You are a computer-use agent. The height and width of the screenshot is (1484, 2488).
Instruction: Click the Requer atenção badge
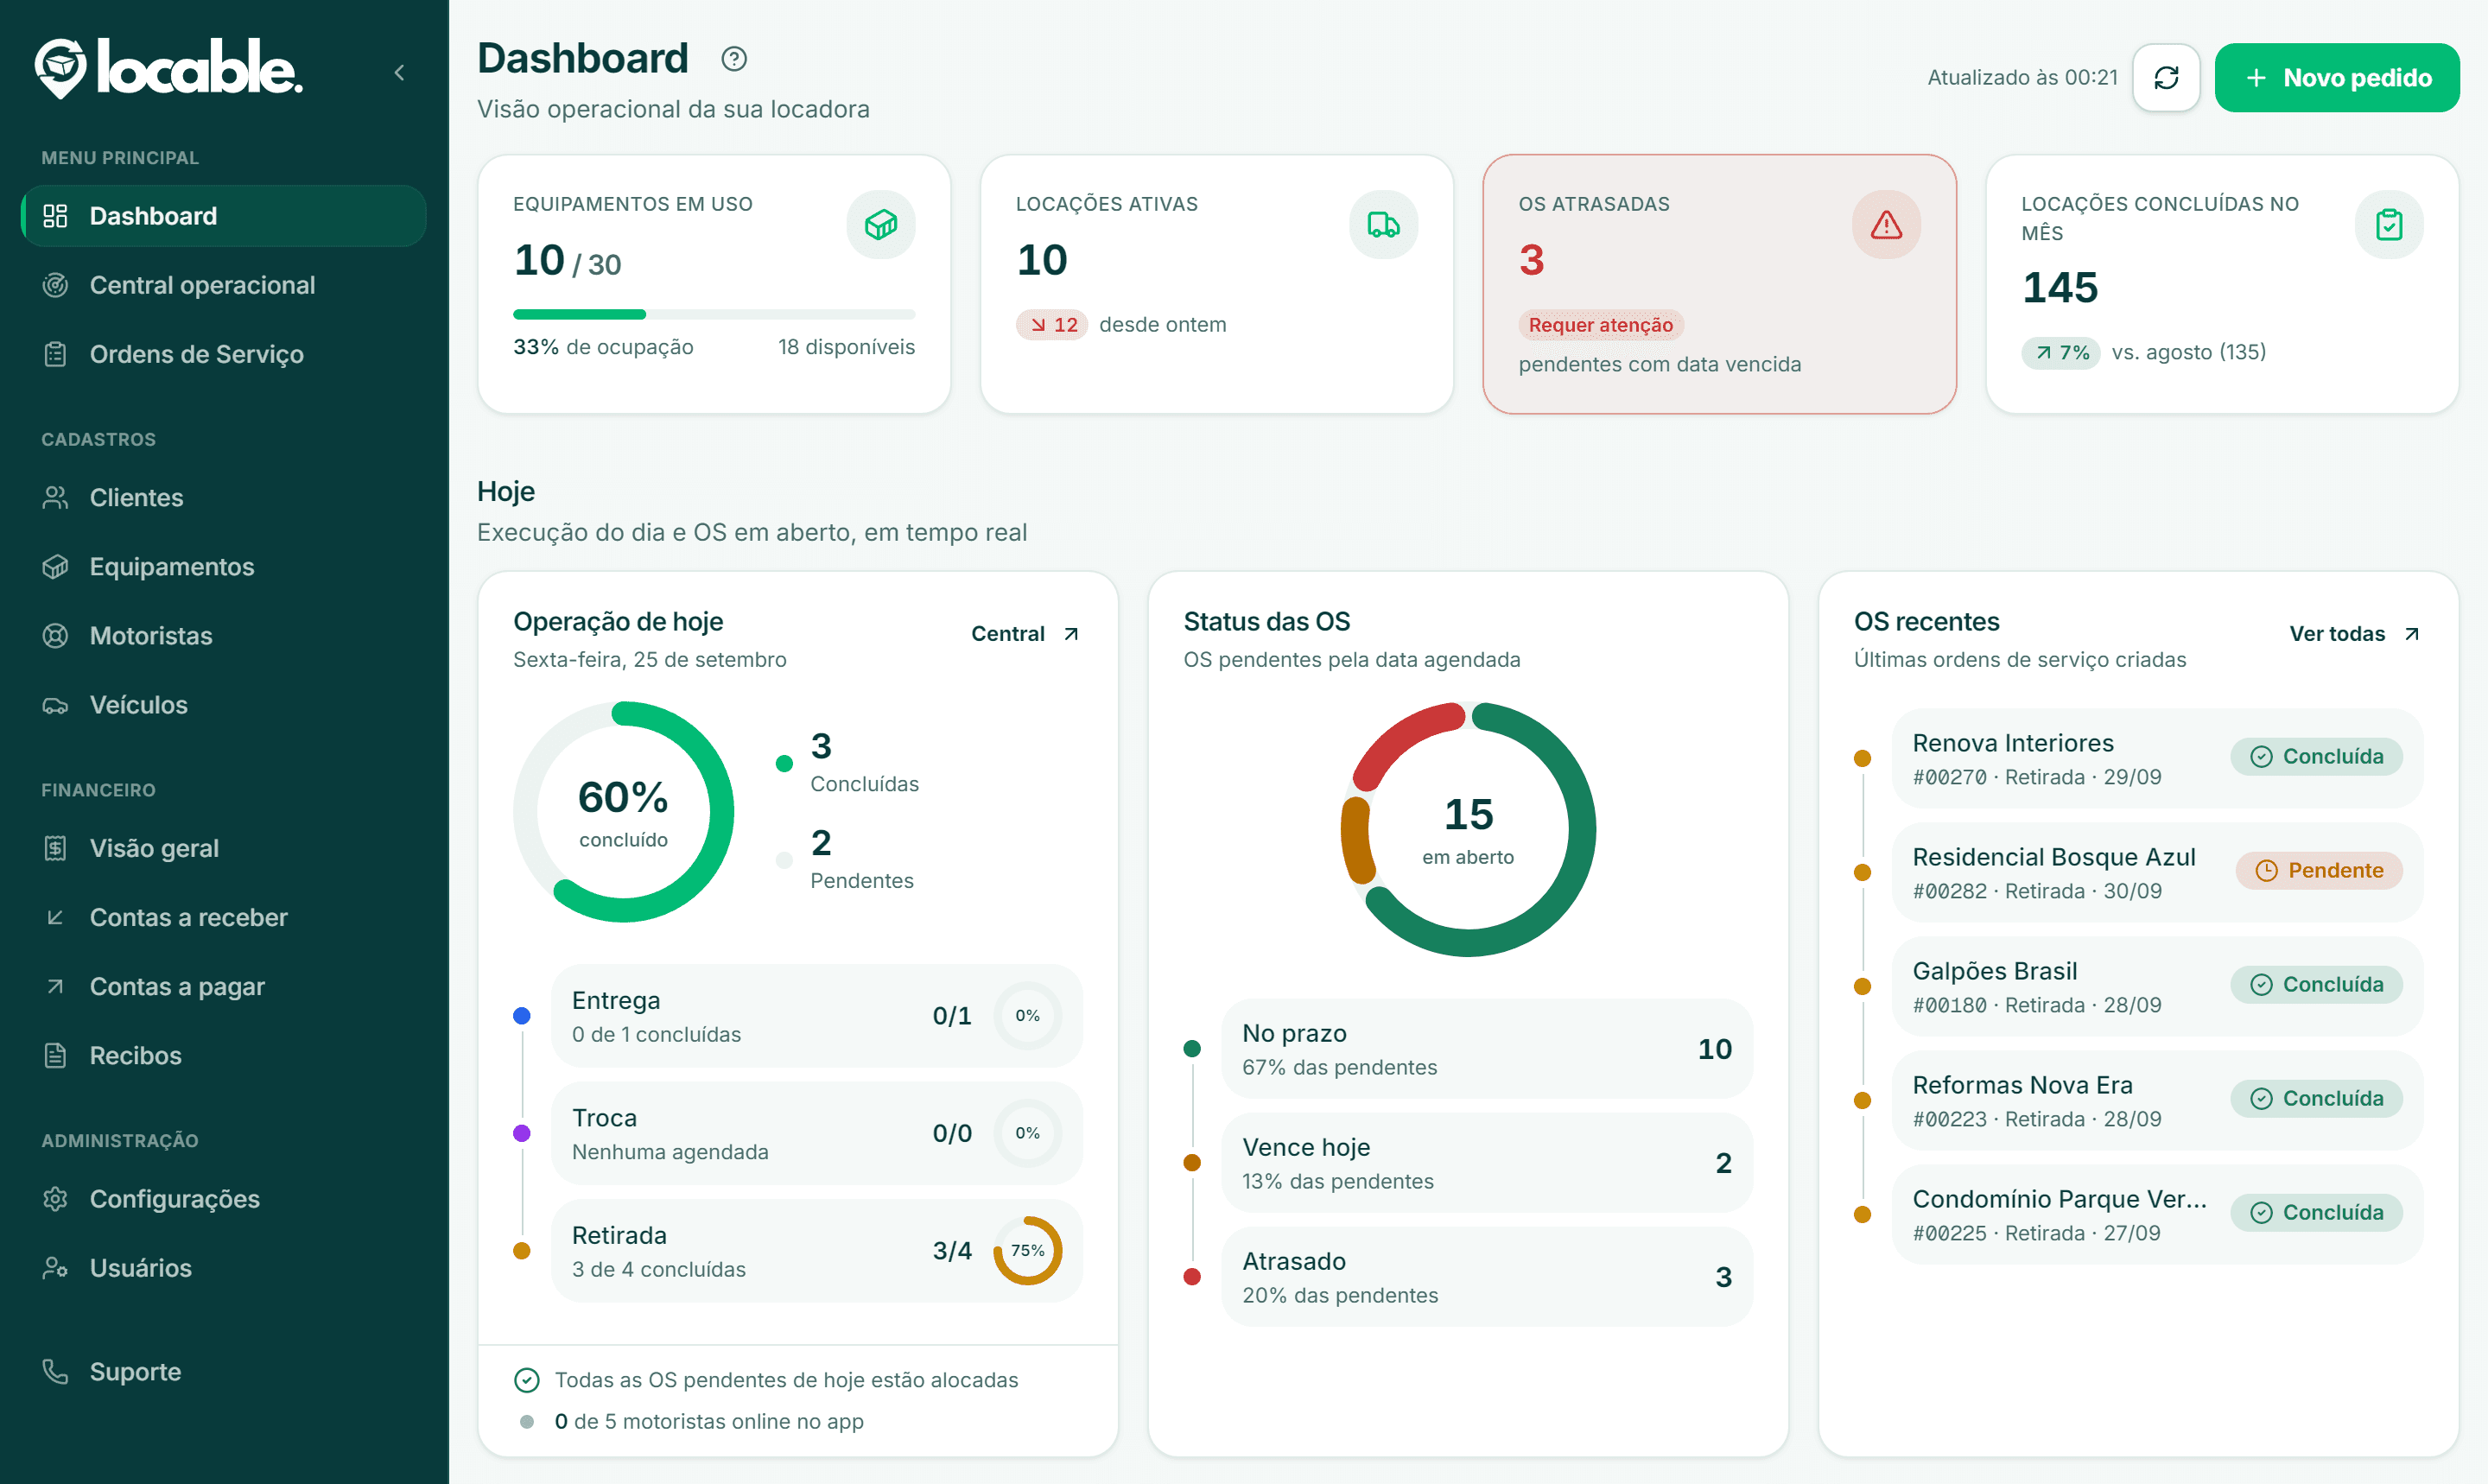click(x=1601, y=325)
